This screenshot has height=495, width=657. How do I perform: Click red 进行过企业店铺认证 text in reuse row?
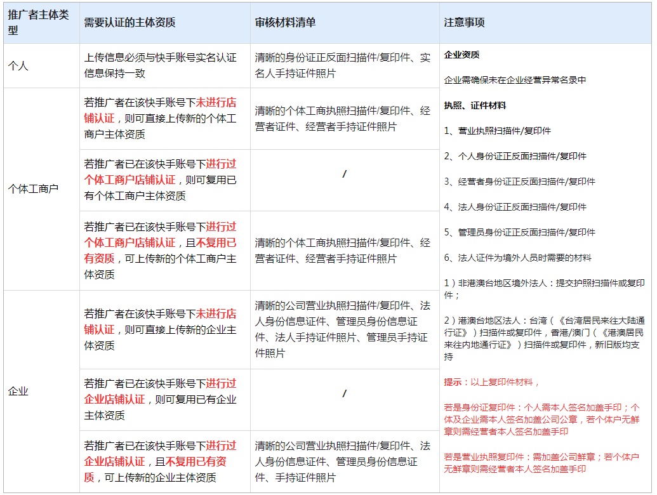160,391
